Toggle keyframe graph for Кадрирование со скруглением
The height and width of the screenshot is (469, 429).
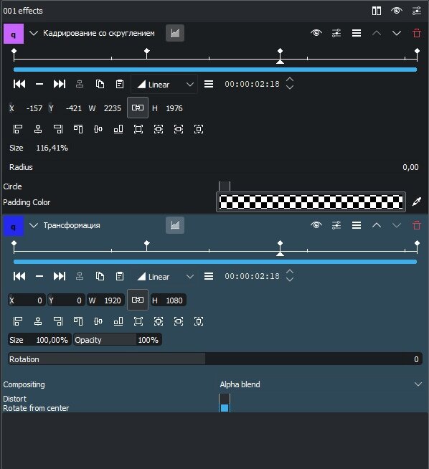pyautogui.click(x=175, y=33)
